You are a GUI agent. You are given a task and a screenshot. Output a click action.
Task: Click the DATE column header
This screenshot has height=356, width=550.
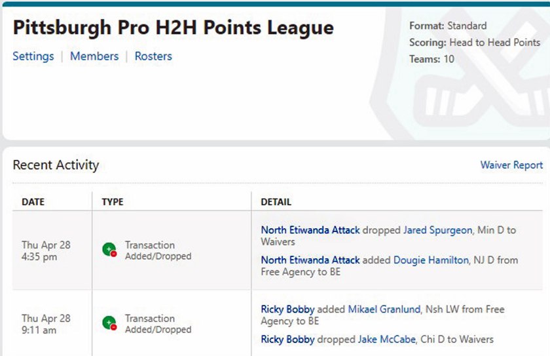point(34,202)
